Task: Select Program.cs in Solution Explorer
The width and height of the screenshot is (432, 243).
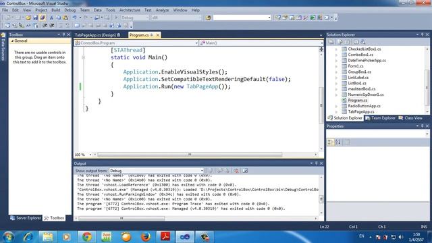Action: (357, 101)
